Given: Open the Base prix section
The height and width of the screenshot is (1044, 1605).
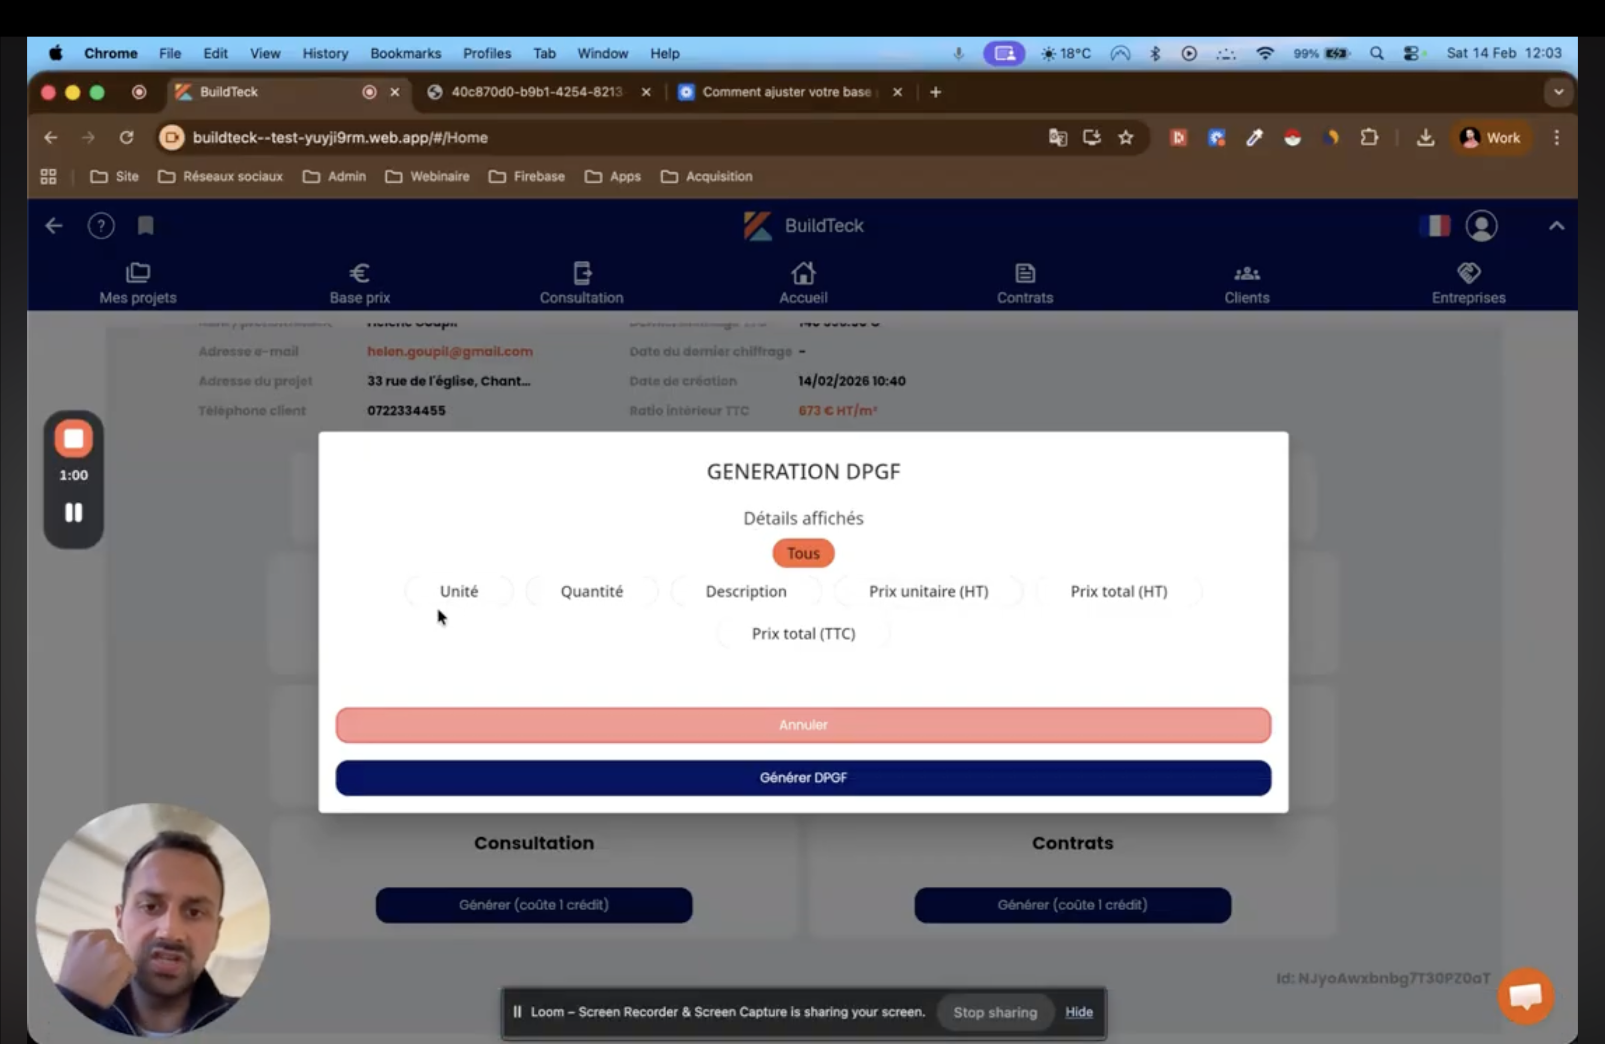Looking at the screenshot, I should pos(359,282).
